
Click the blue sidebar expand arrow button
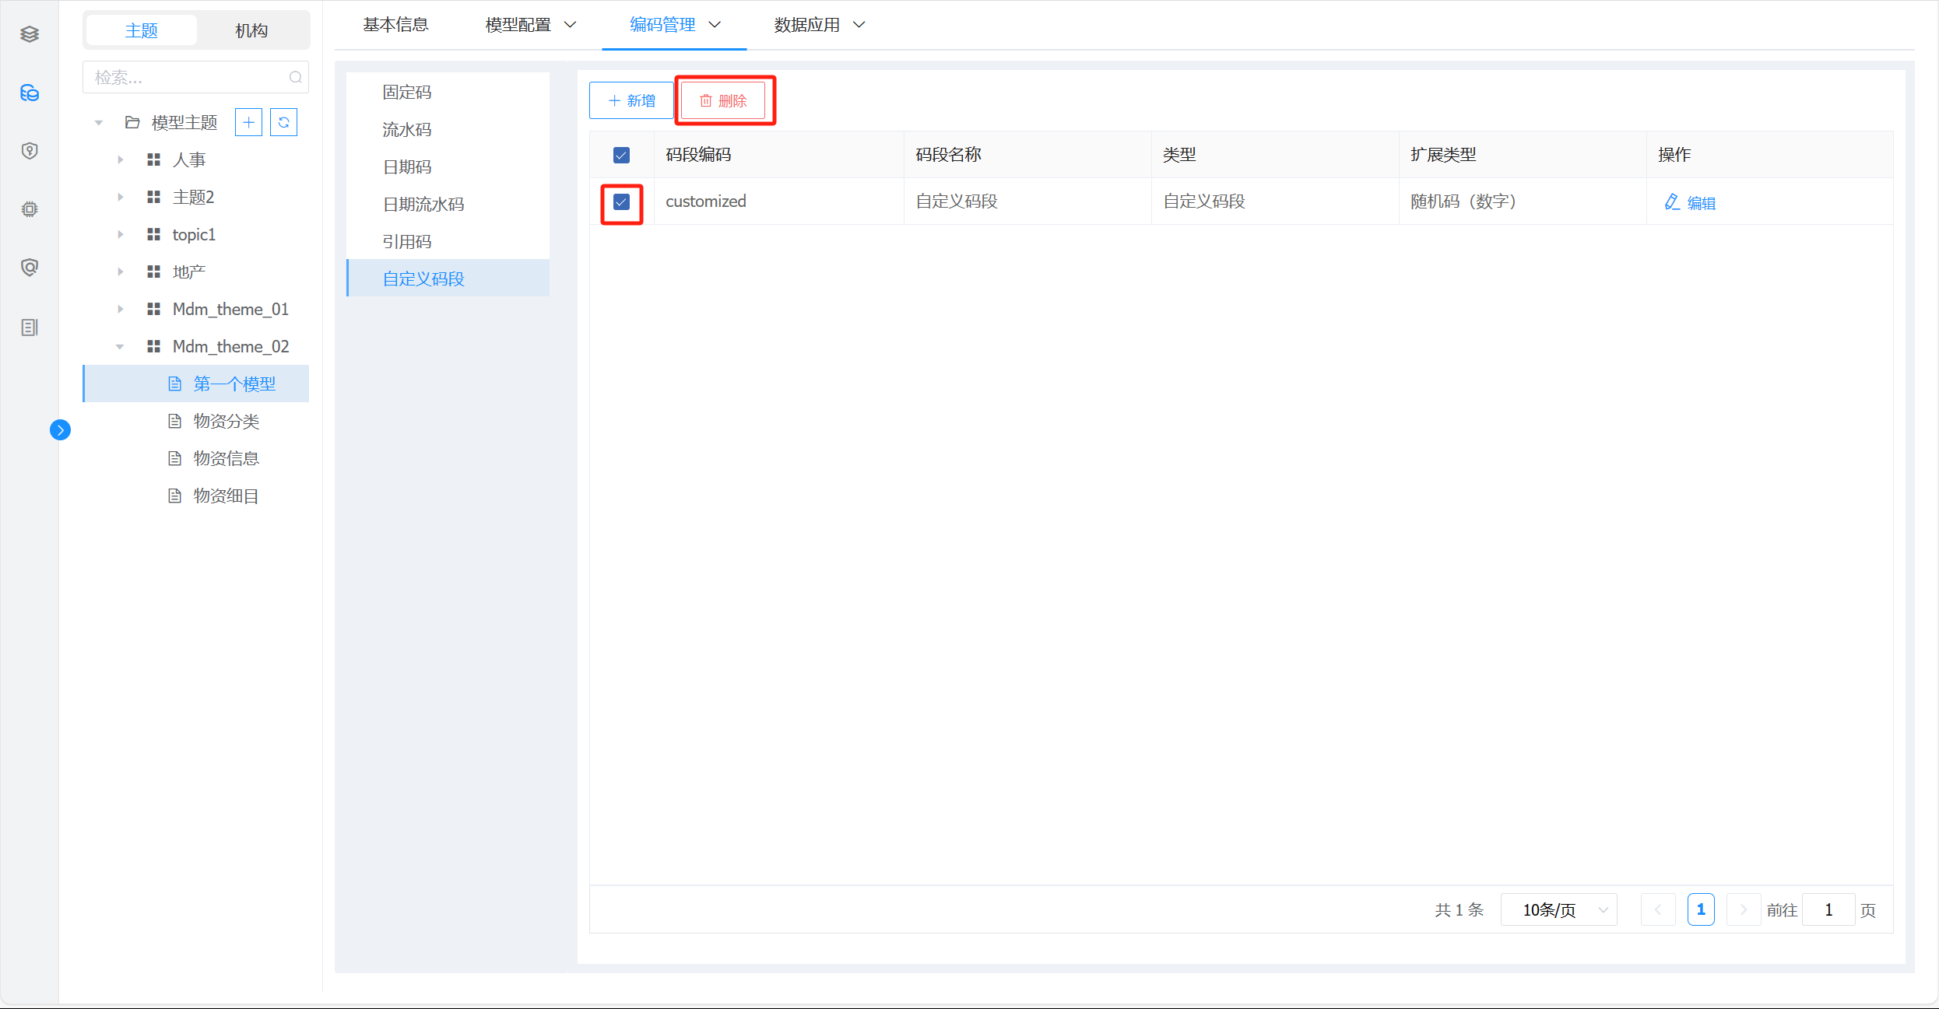[60, 429]
